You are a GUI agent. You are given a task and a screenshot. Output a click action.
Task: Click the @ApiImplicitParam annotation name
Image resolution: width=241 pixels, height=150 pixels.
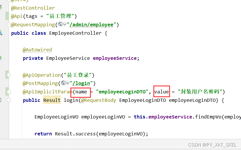coord(48,92)
